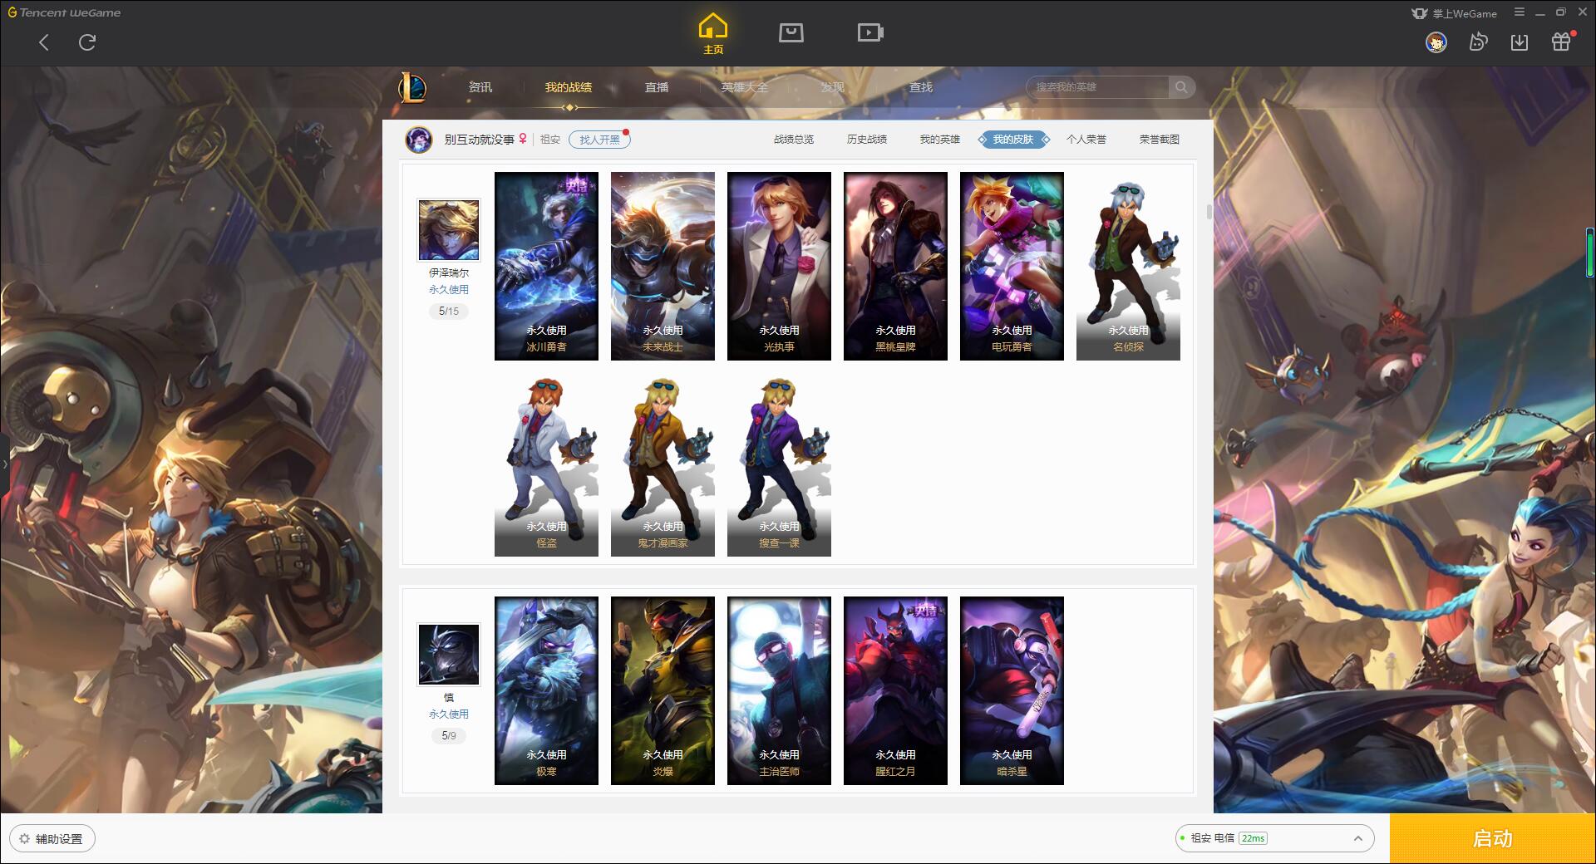The height and width of the screenshot is (864, 1596).
Task: Select the 黑桃皇牌 skin card
Action: [895, 266]
